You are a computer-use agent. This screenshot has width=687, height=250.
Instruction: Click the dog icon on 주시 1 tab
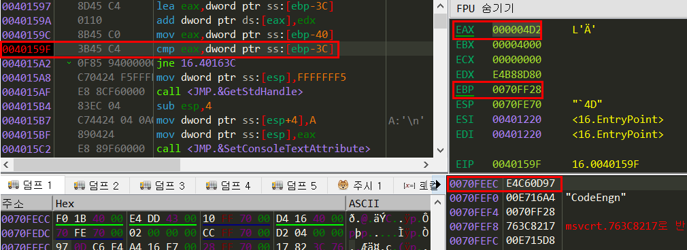(343, 185)
